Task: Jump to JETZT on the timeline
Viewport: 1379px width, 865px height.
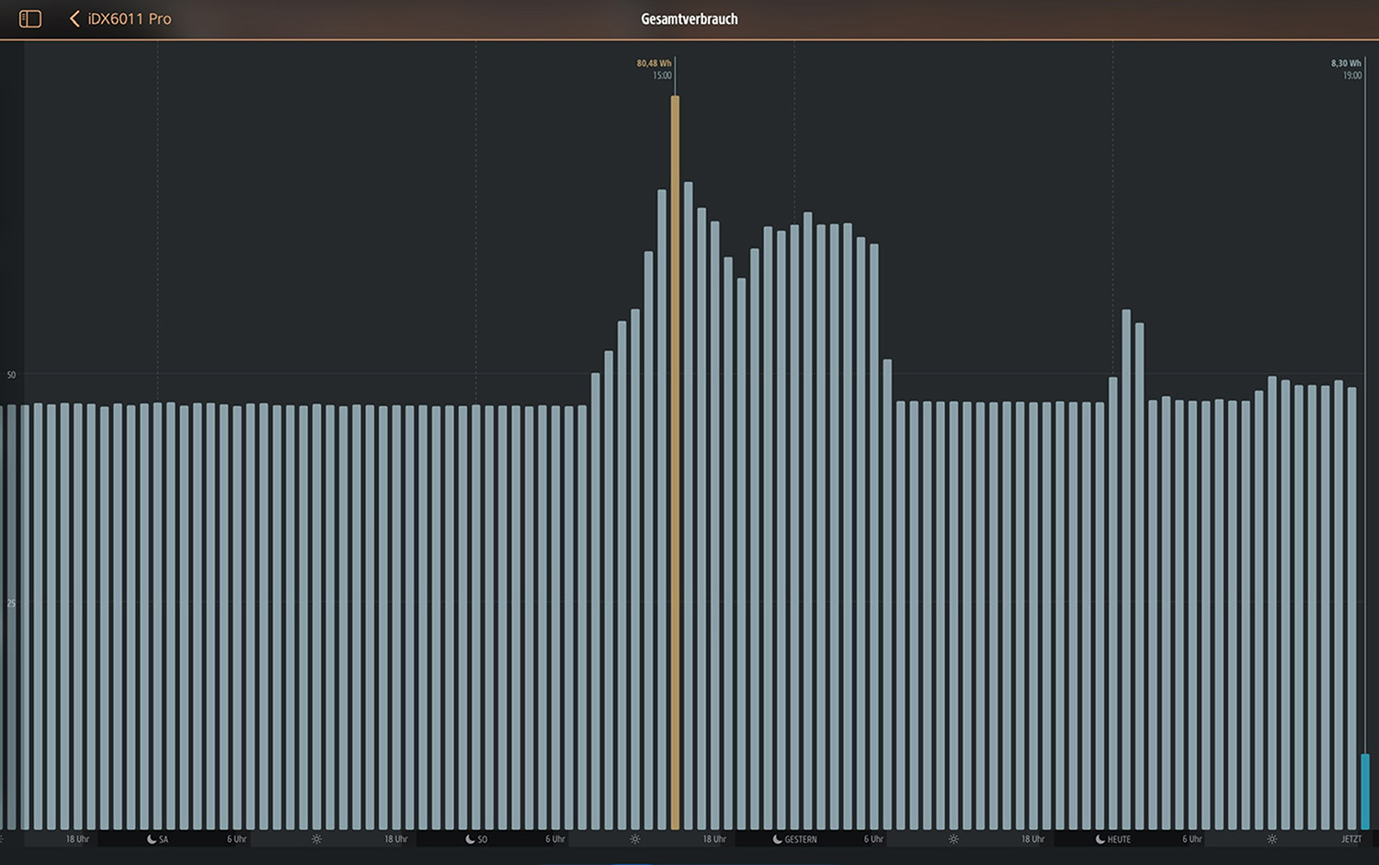Action: pos(1351,839)
